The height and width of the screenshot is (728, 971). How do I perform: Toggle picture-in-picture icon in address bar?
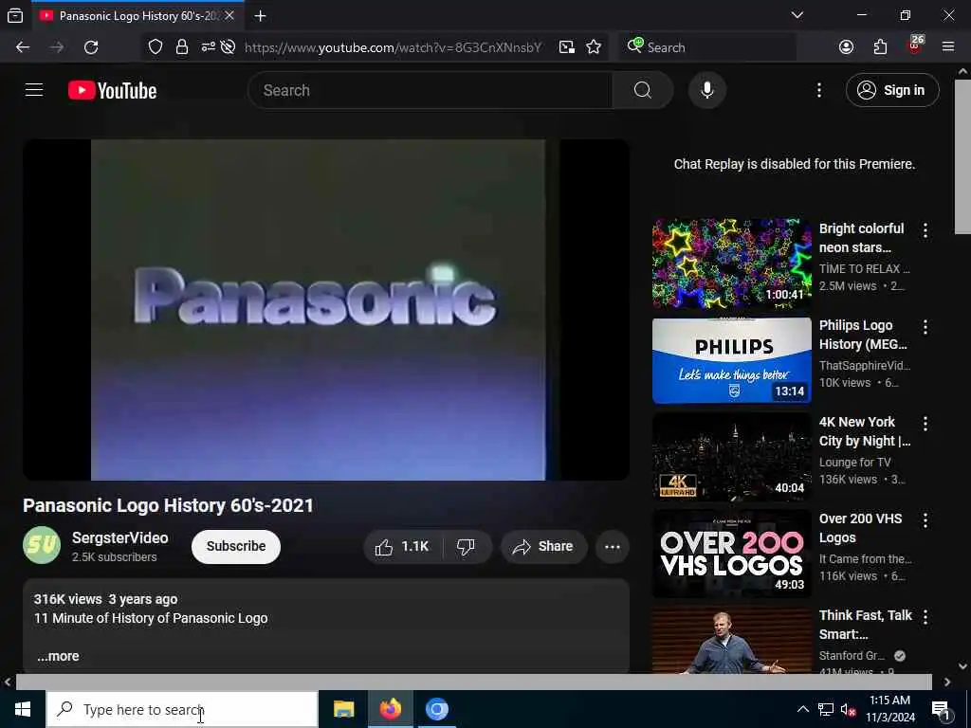[566, 47]
